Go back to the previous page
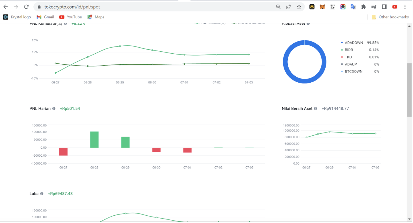The image size is (413, 223). (6, 7)
